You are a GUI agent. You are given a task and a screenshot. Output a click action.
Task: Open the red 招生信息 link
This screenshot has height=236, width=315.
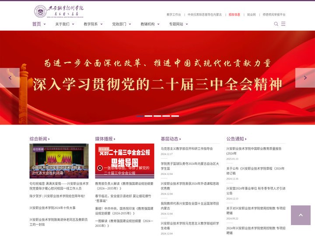[x=234, y=15]
